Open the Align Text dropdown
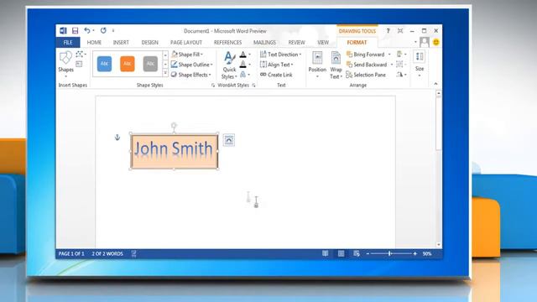 pyautogui.click(x=277, y=65)
